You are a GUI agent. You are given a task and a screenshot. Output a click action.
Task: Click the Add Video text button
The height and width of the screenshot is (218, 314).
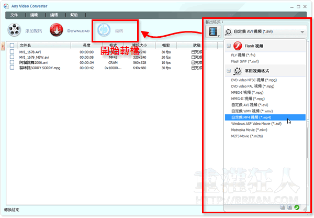coord(33,31)
